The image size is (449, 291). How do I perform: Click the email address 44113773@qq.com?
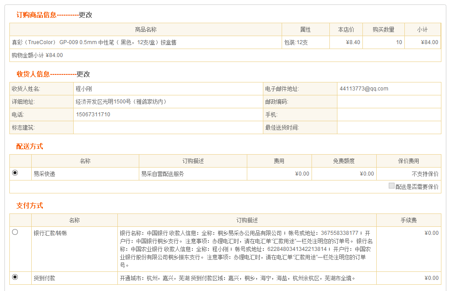point(364,89)
